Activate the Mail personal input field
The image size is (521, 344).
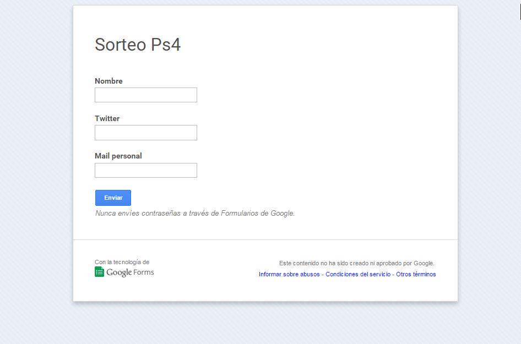[x=146, y=170]
